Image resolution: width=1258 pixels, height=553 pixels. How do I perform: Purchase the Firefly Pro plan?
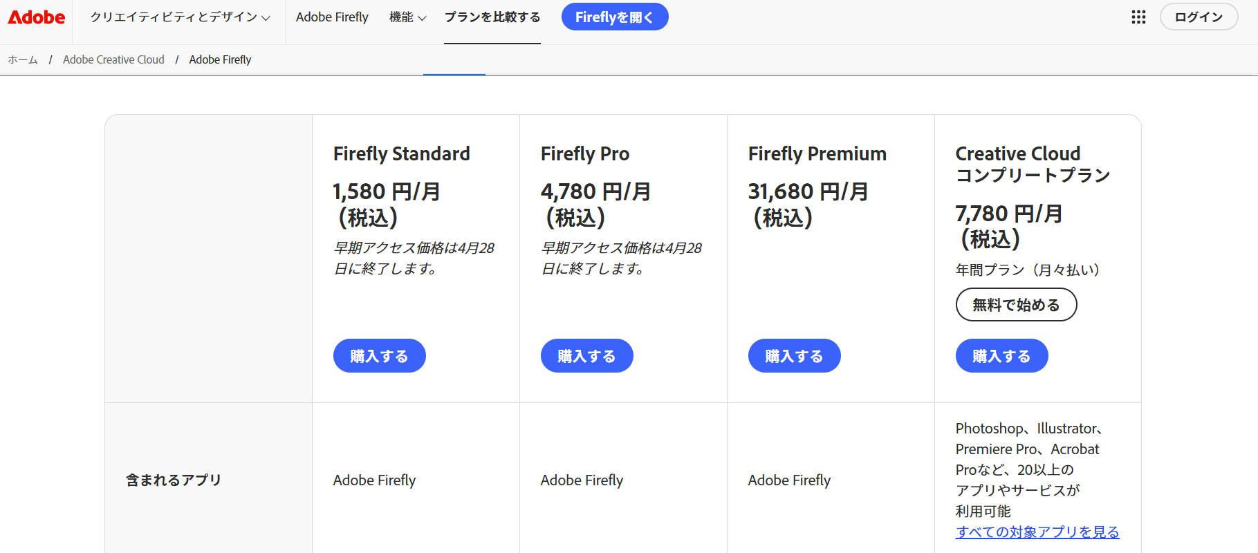[587, 355]
